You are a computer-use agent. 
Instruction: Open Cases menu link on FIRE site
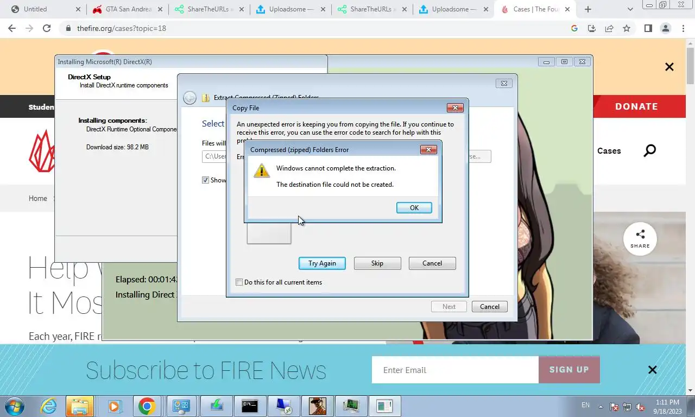pos(609,151)
